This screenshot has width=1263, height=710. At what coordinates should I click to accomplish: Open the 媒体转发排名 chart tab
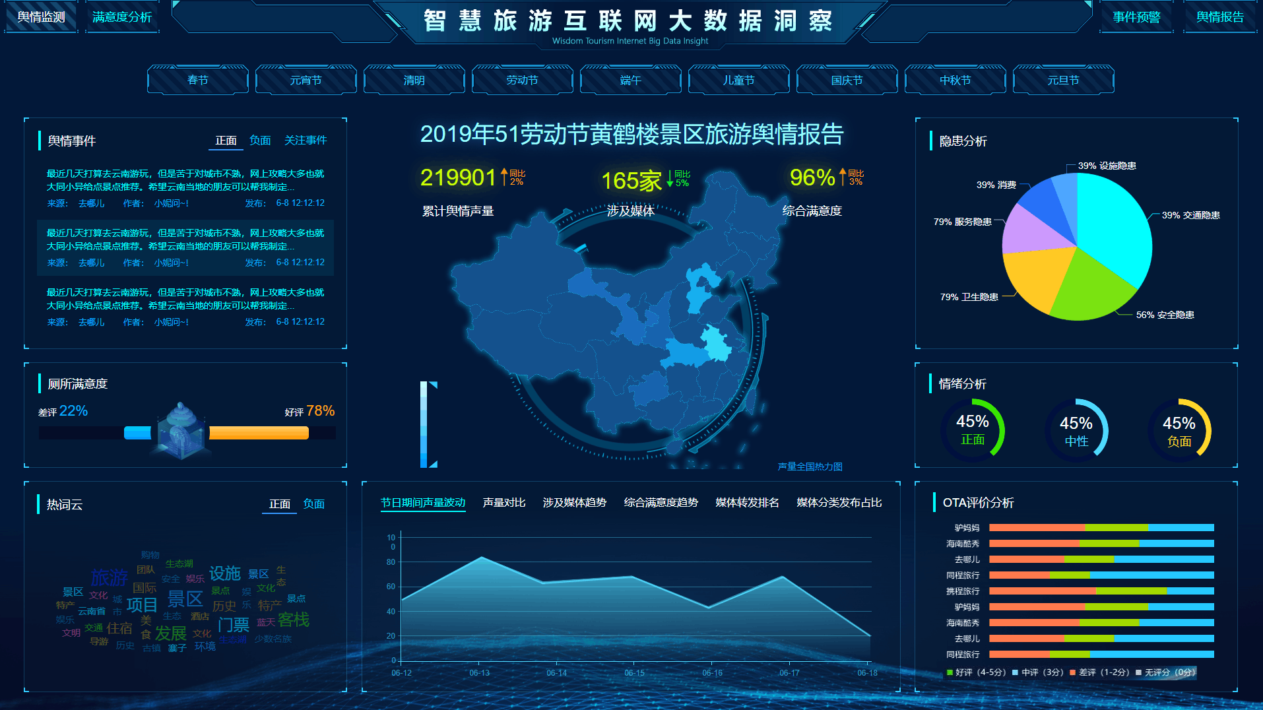747,503
